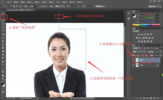This screenshot has height=100, width=163.
Task: Select the Magic Wand tool
Action: point(3,24)
